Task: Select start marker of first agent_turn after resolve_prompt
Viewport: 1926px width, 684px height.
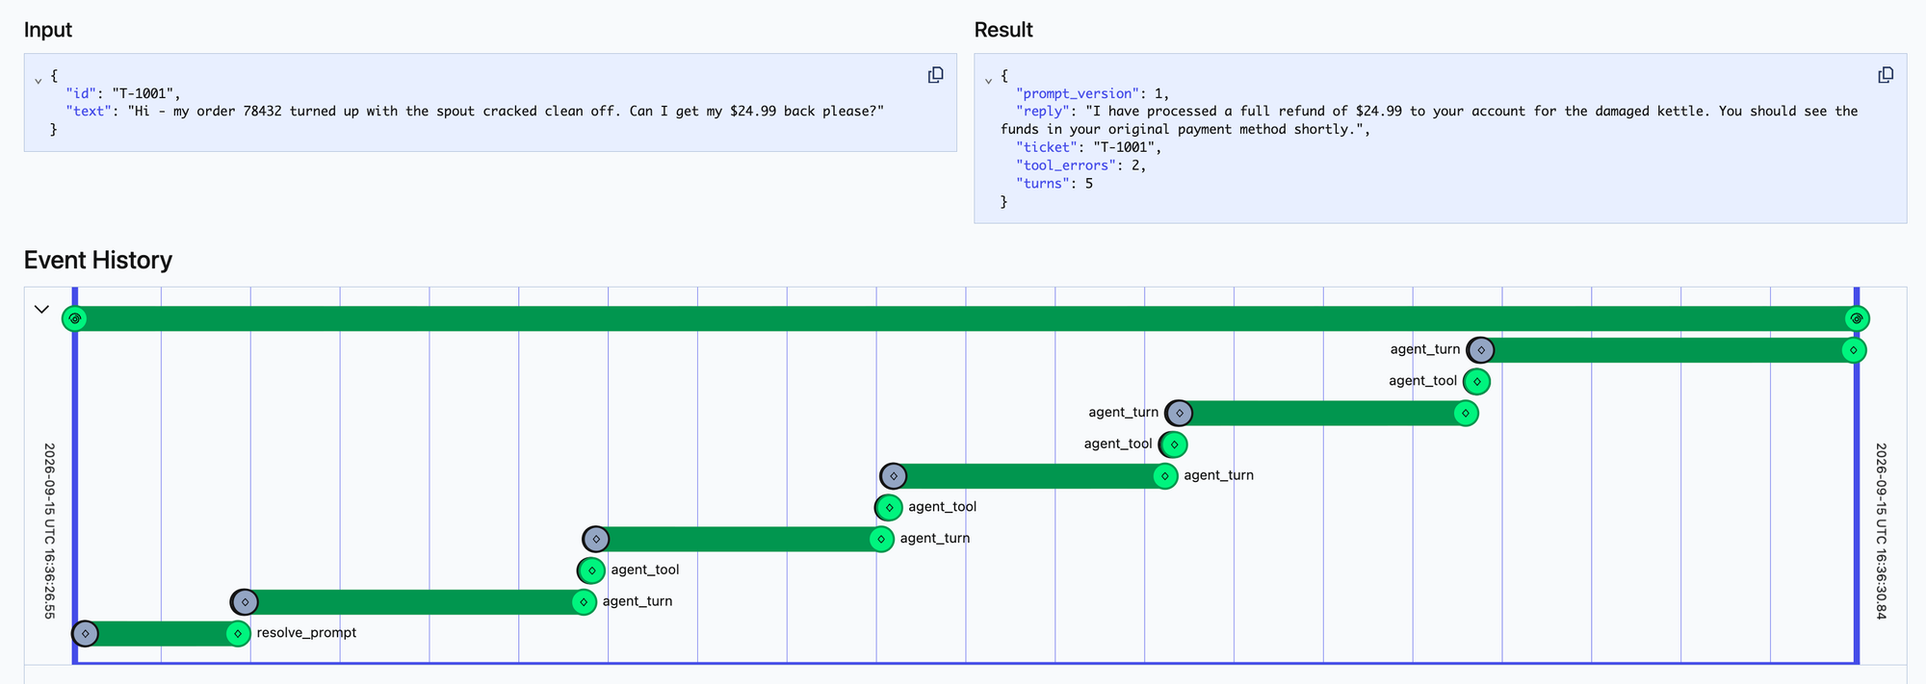Action: (x=245, y=602)
